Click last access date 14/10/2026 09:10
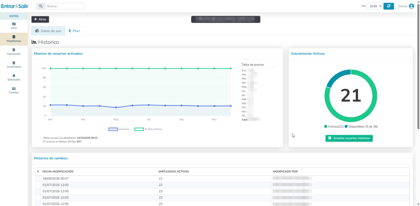This screenshot has height=206, width=420. pyautogui.click(x=87, y=138)
